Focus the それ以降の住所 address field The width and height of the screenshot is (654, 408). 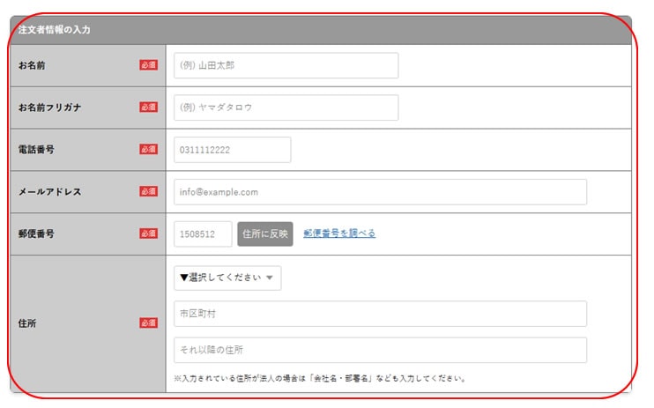click(380, 350)
